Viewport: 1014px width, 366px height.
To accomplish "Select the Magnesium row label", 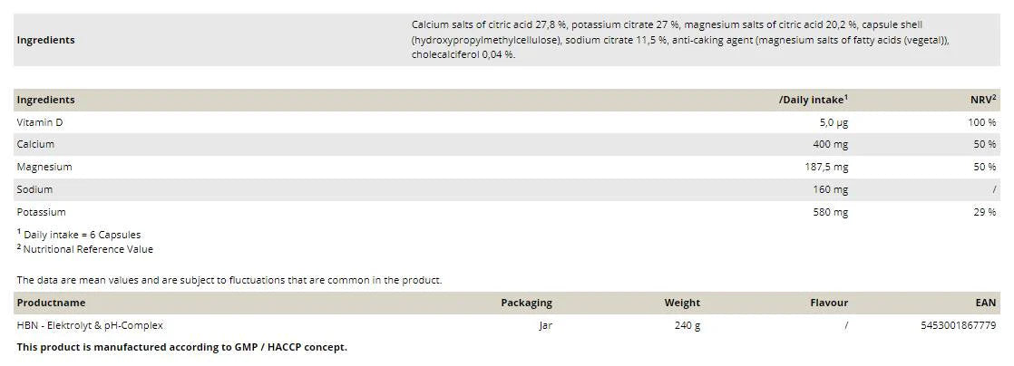I will pos(44,168).
